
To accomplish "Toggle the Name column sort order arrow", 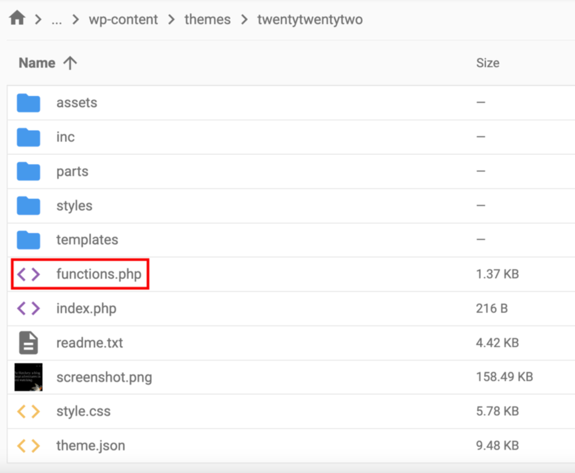I will point(70,63).
